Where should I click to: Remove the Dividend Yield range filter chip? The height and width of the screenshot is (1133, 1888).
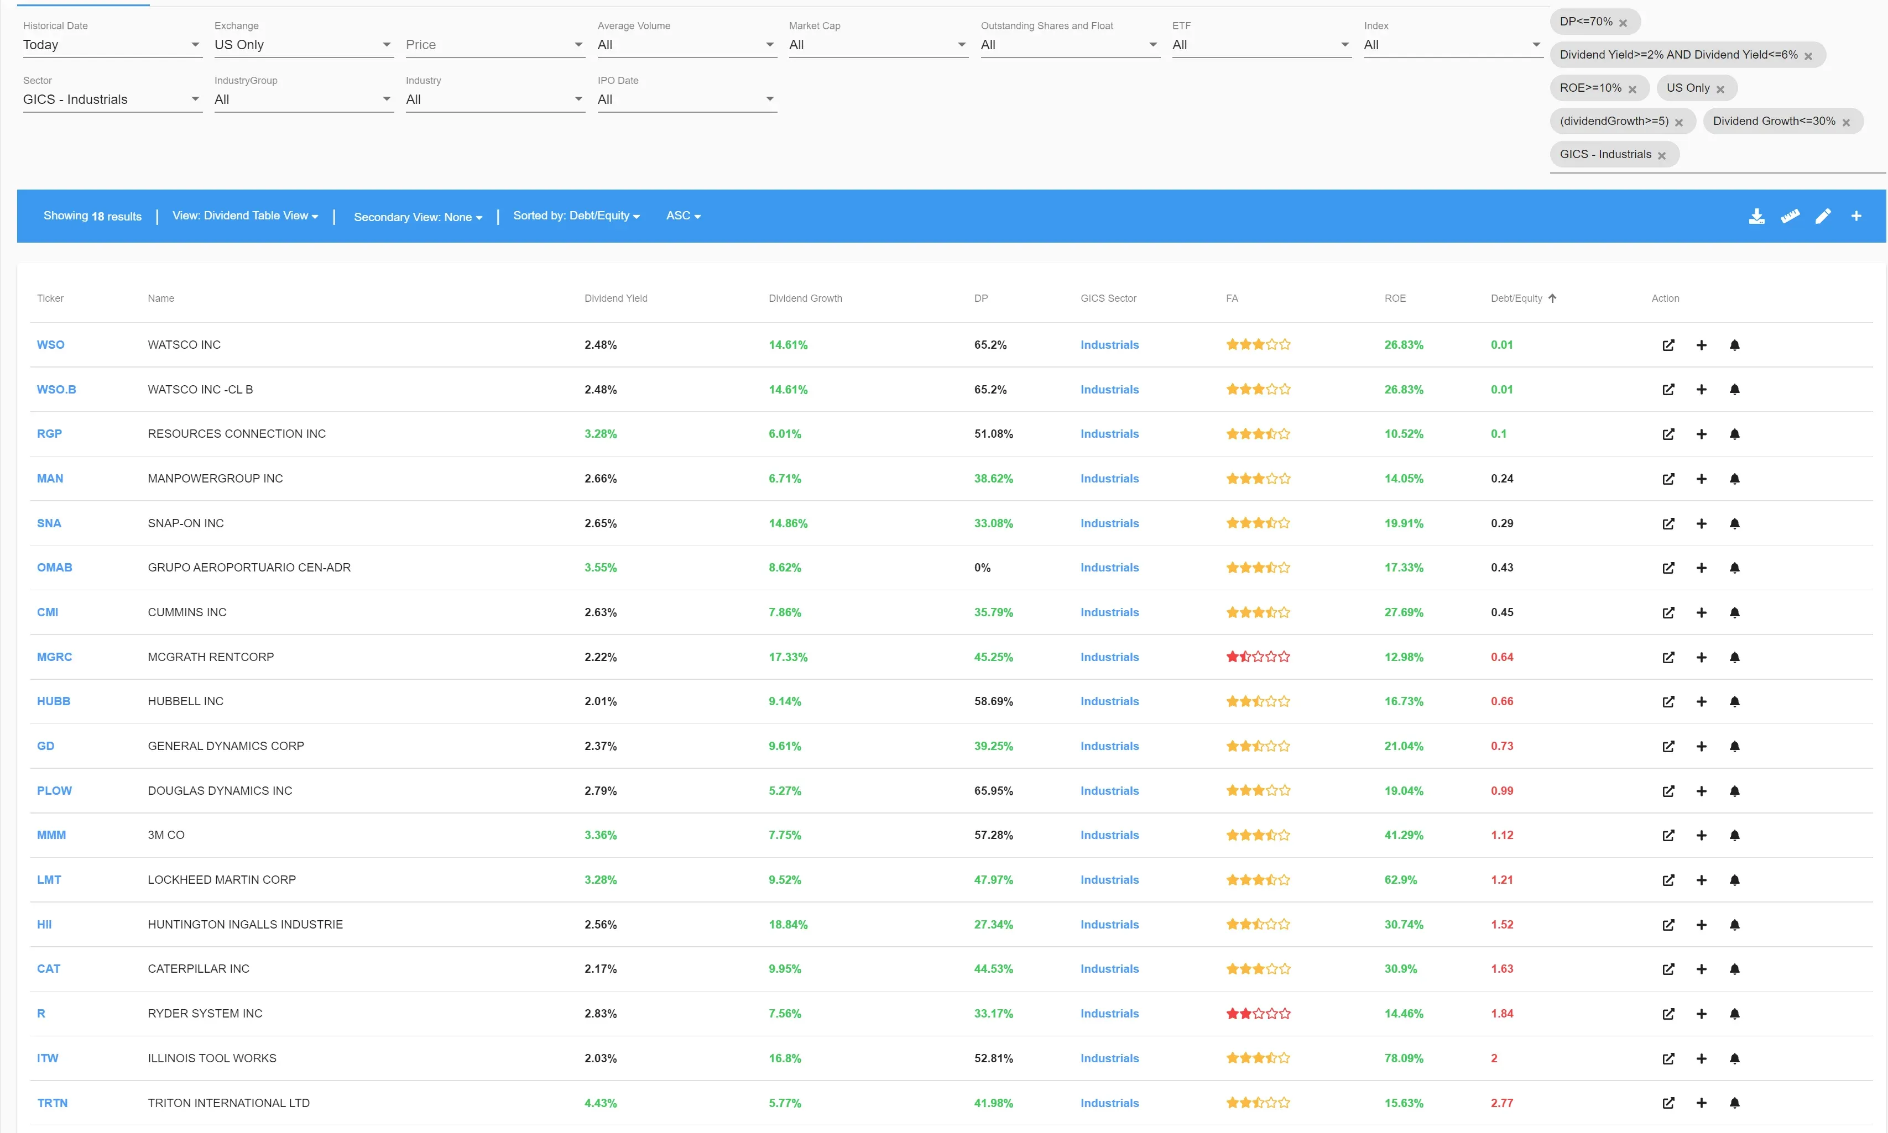[1808, 56]
